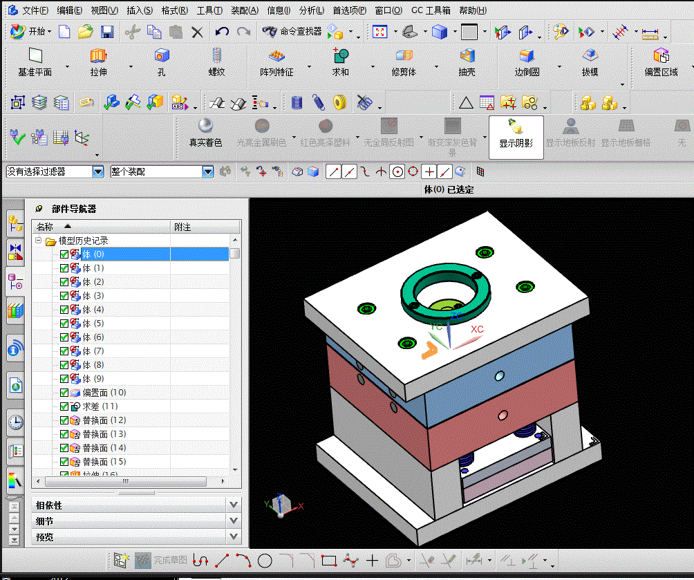Click the Fit view icon
The width and height of the screenshot is (694, 580).
pos(379,32)
